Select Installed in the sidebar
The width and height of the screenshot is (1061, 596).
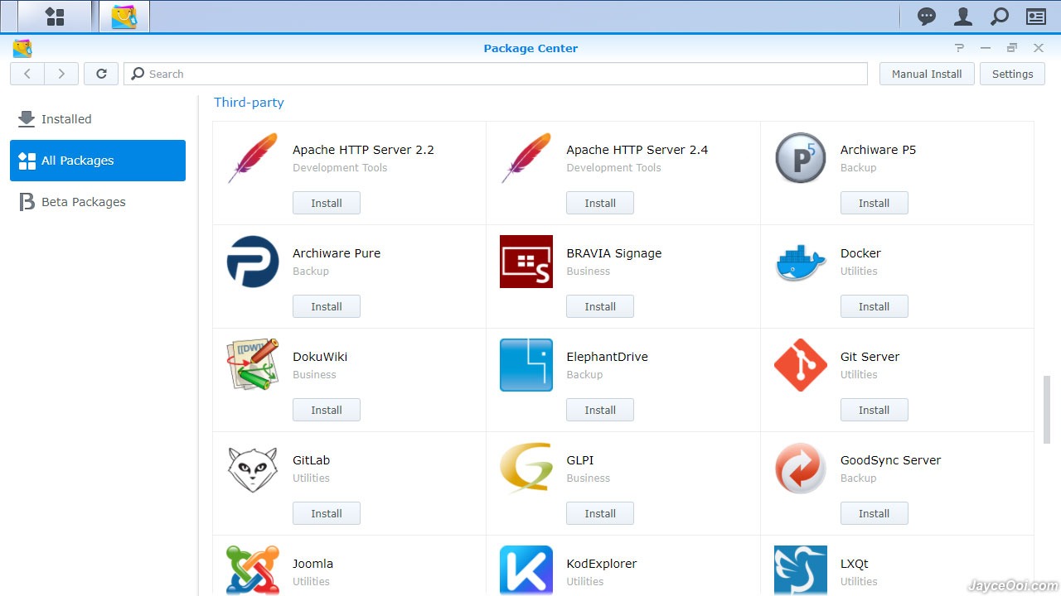(x=98, y=119)
